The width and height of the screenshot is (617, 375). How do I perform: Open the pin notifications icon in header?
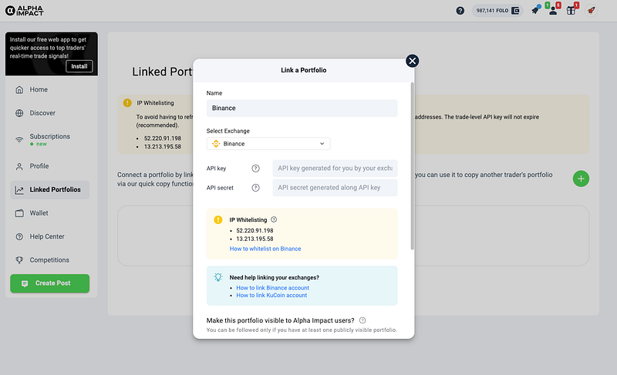click(x=535, y=10)
